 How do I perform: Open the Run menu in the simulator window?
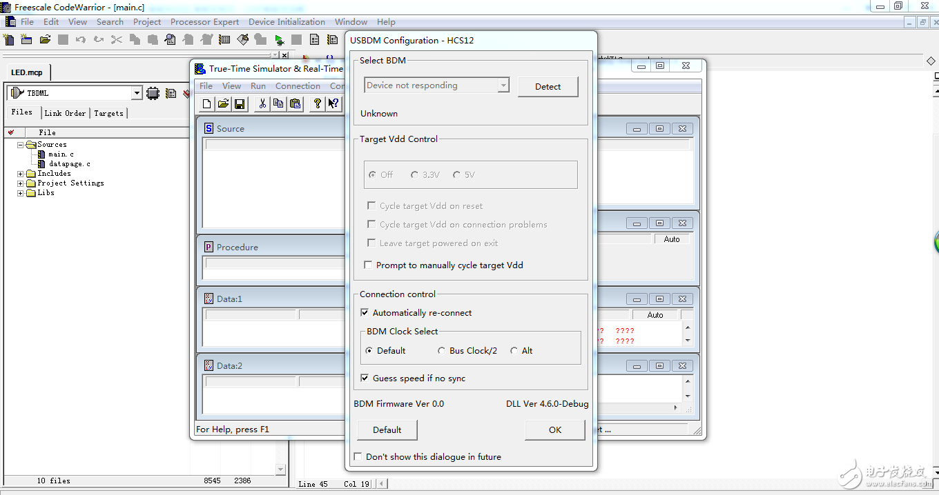coord(258,86)
